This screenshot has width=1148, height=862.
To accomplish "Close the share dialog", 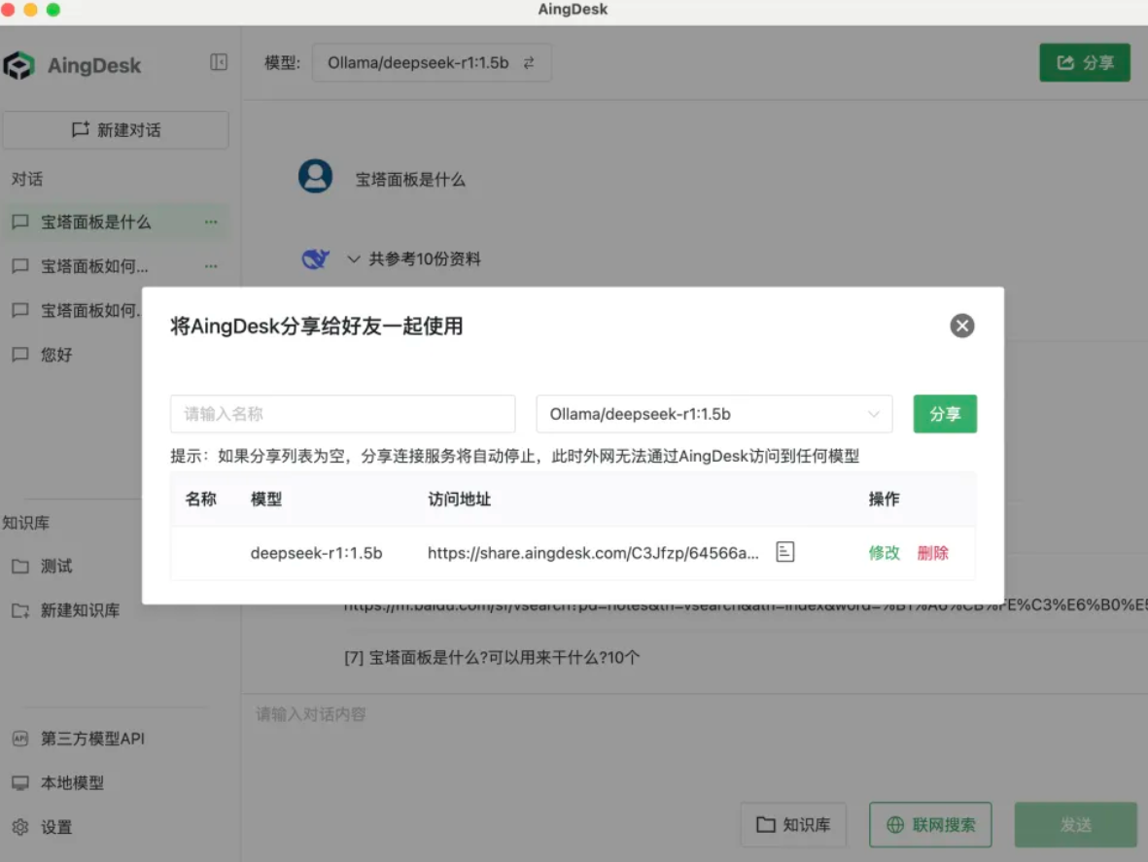I will point(961,326).
